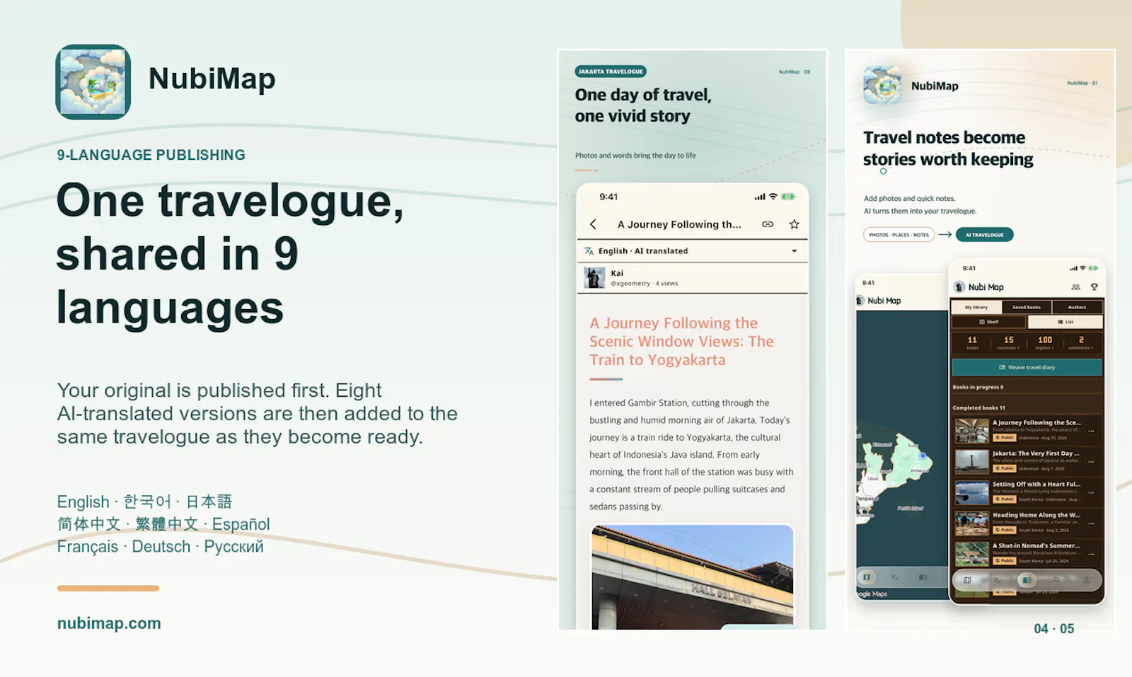Image resolution: width=1132 pixels, height=677 pixels.
Task: Select author handle @xgeometry
Action: (630, 284)
